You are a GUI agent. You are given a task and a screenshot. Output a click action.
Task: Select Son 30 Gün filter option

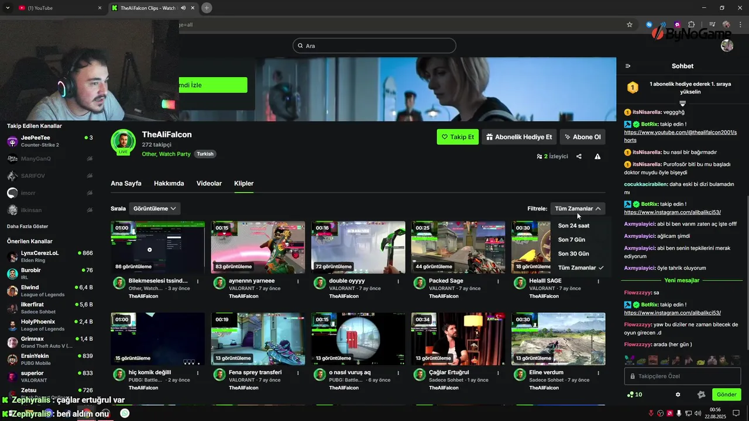573,254
